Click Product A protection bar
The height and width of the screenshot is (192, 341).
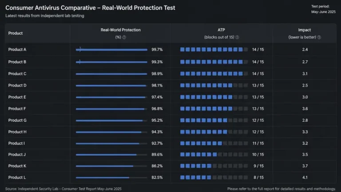[x=111, y=50]
